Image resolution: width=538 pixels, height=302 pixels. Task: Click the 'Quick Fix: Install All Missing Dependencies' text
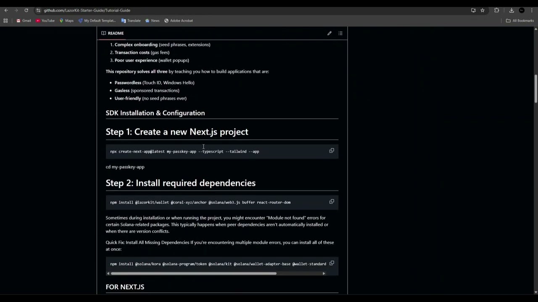147,242
